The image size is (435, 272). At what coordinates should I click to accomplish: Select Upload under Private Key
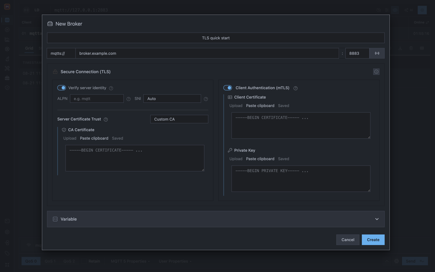point(236,159)
